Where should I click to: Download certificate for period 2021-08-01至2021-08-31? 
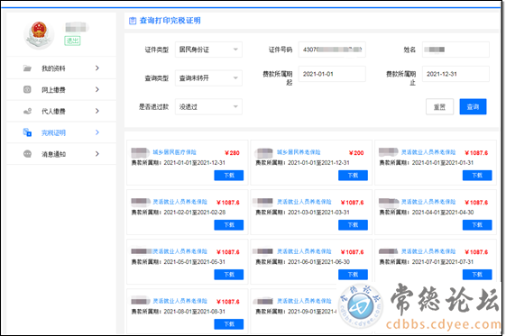pos(229,324)
